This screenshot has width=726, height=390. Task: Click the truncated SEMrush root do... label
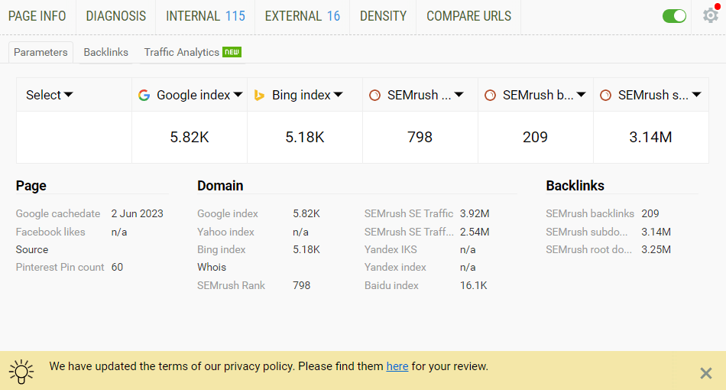(588, 249)
